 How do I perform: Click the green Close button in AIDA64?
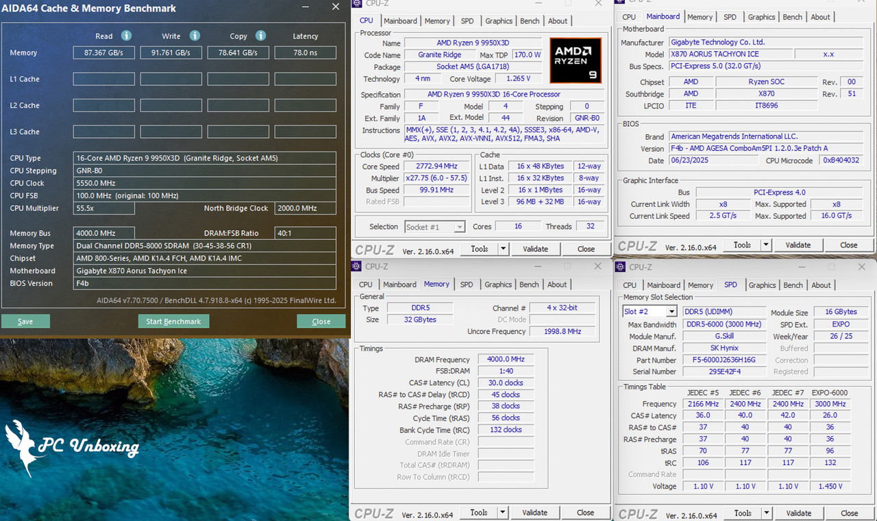coord(321,322)
